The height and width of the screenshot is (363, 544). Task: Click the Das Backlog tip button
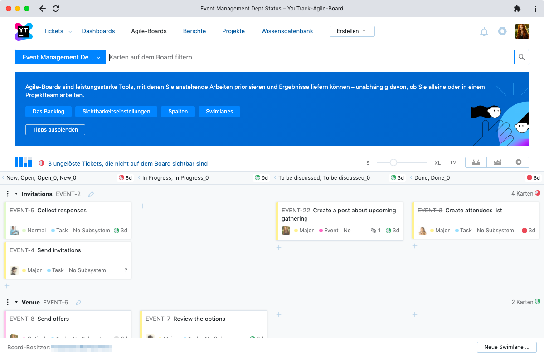49,112
